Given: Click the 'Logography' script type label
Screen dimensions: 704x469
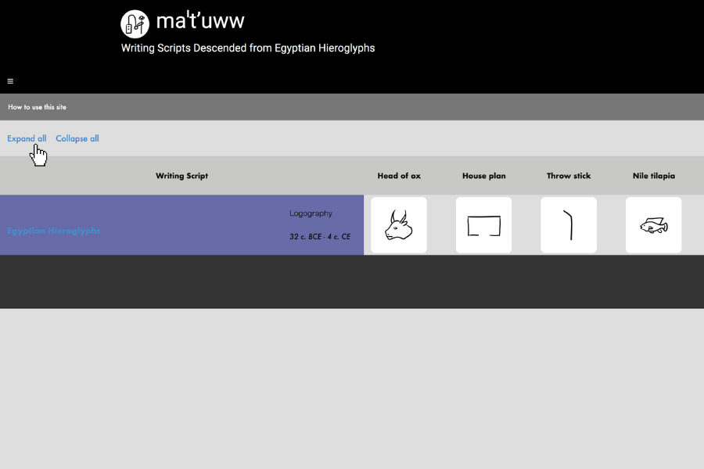Looking at the screenshot, I should (311, 213).
